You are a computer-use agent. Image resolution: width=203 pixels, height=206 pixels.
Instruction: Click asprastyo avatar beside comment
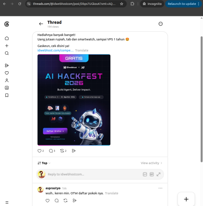tap(41, 190)
